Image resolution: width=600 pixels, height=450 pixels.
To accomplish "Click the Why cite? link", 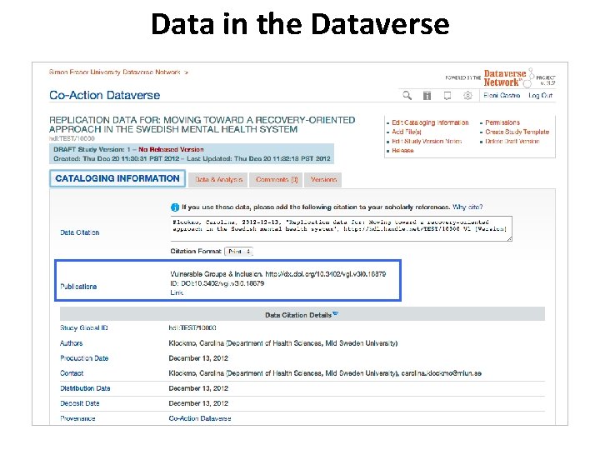I will (x=467, y=207).
